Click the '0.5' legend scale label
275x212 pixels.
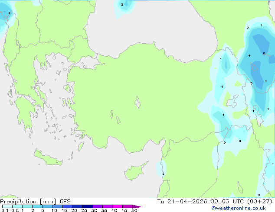(x=15, y=210)
